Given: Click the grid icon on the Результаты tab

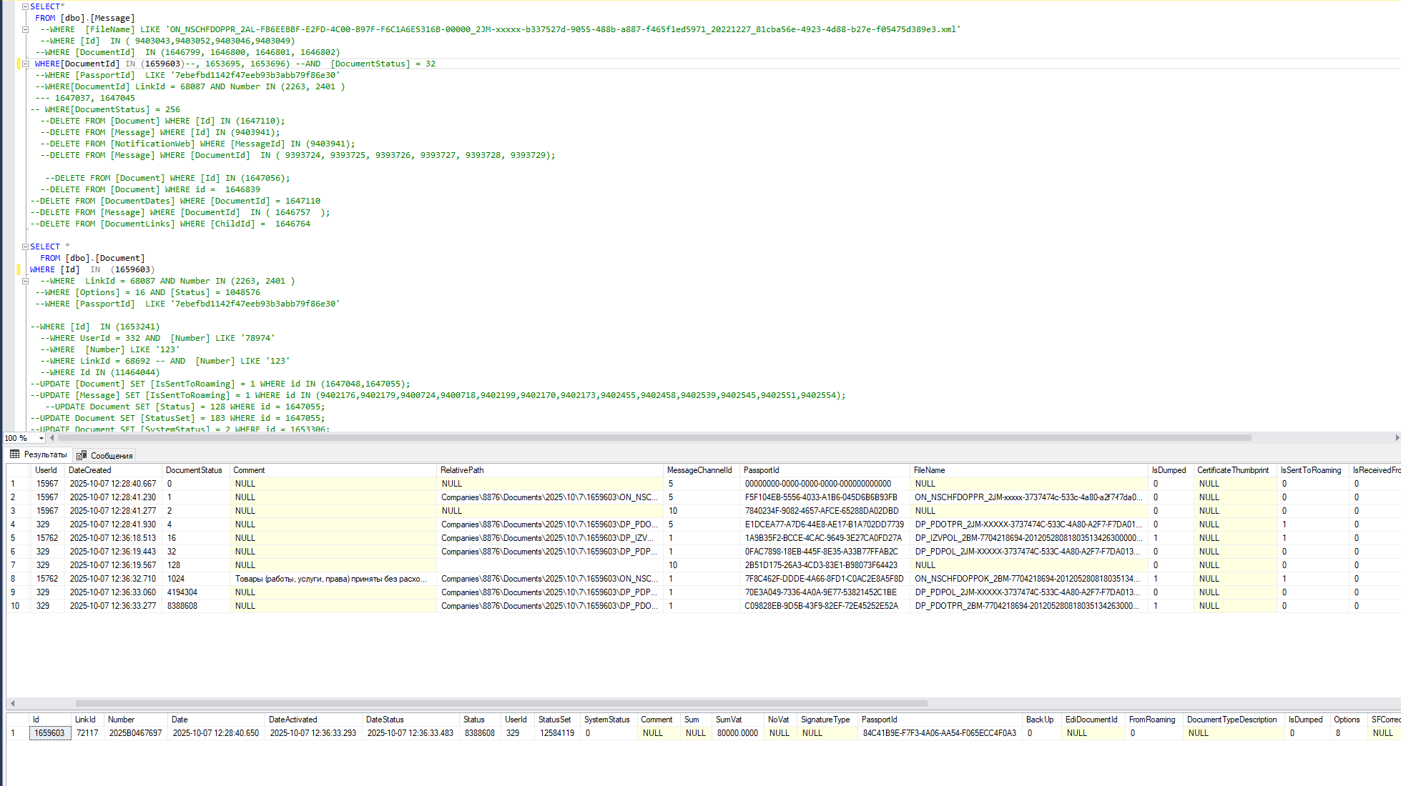Looking at the screenshot, I should pyautogui.click(x=14, y=454).
